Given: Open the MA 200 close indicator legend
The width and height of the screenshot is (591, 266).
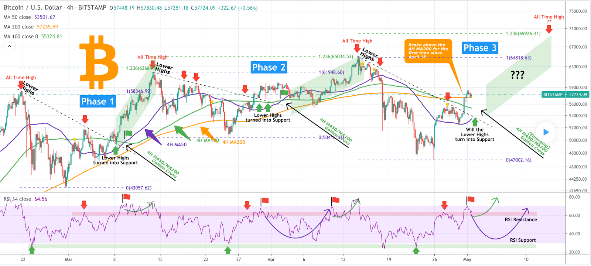Looking at the screenshot, I should click(31, 27).
